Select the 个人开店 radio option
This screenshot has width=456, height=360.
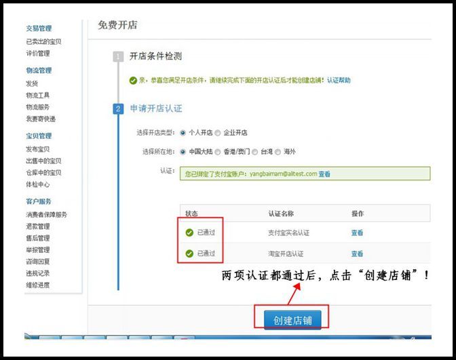(183, 132)
